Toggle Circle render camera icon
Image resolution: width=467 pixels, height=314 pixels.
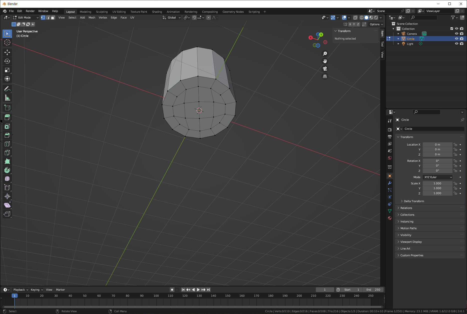(x=462, y=39)
